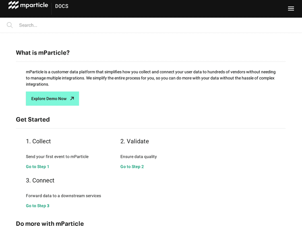Click Explore Demo Now button
The image size is (302, 226).
(x=52, y=98)
